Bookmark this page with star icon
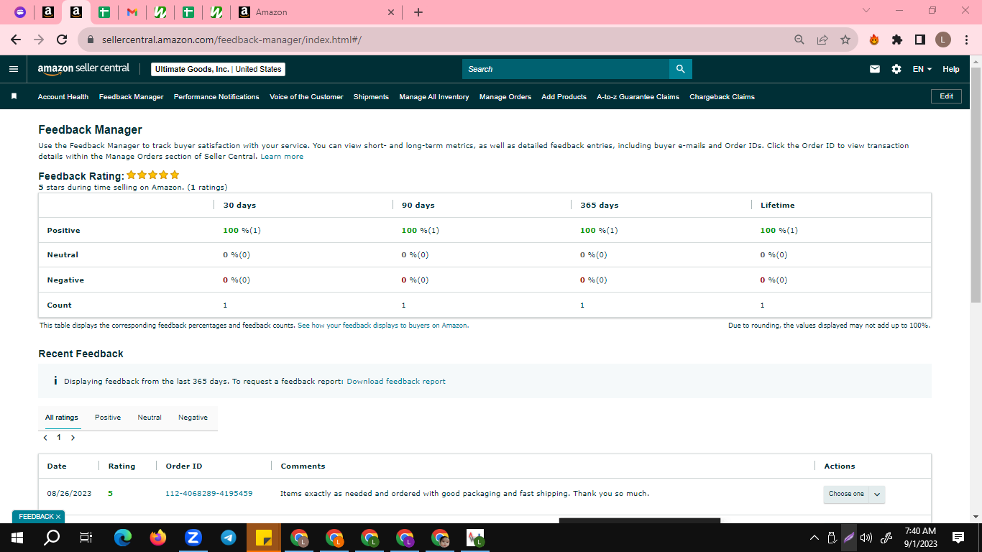This screenshot has width=982, height=552. [x=845, y=40]
